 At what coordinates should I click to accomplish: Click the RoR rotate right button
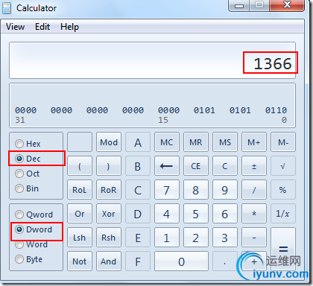[x=109, y=190]
